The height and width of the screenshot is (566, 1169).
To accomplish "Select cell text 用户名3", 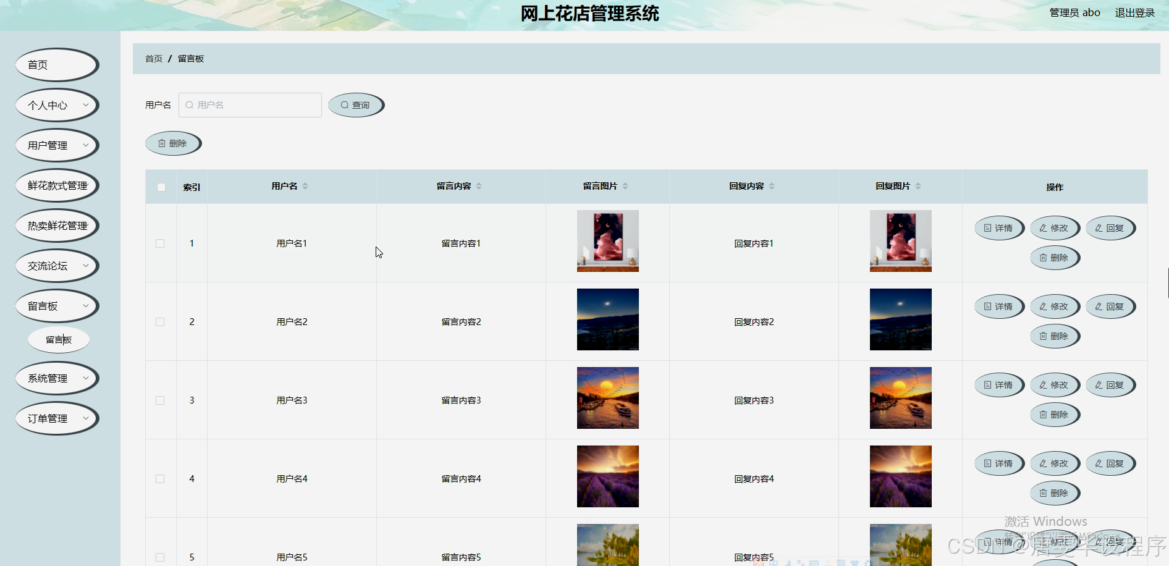I will click(x=292, y=400).
